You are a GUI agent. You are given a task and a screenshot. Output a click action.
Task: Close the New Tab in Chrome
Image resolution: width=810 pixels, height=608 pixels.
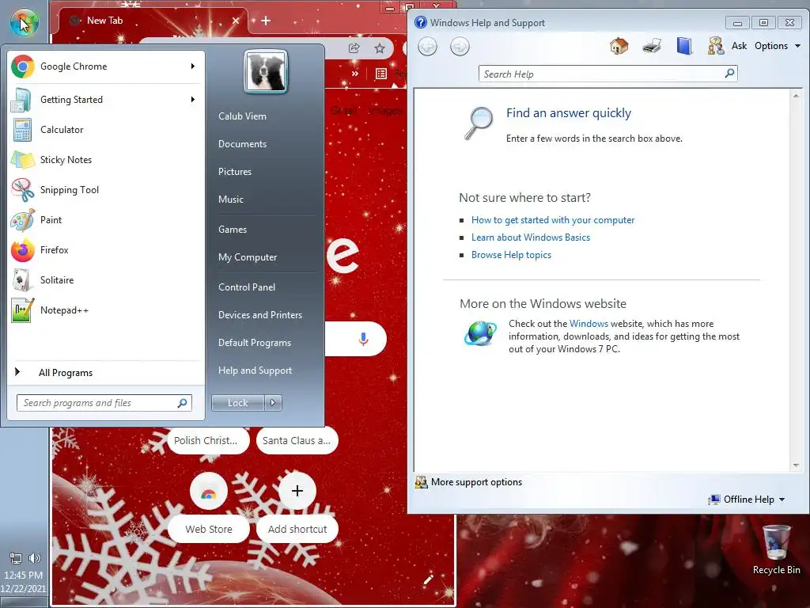pyautogui.click(x=236, y=21)
